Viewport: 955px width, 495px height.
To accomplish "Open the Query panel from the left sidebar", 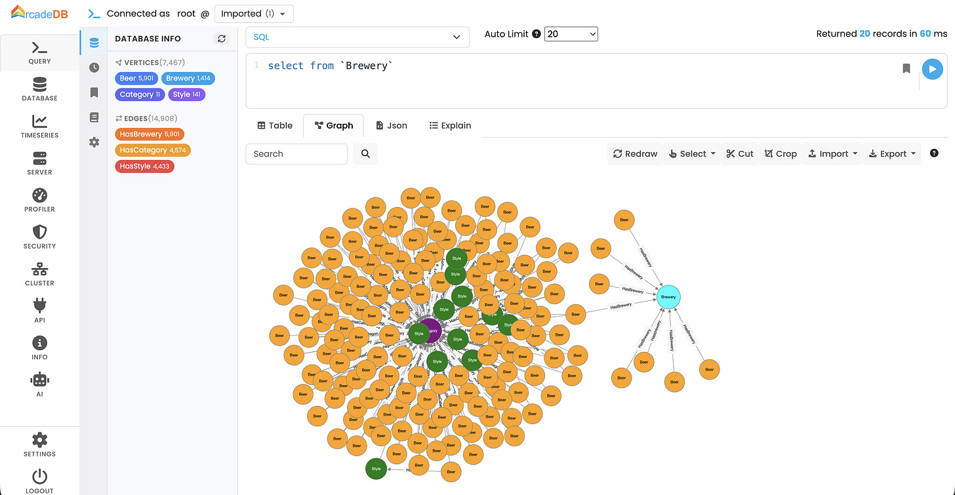I will pyautogui.click(x=39, y=52).
